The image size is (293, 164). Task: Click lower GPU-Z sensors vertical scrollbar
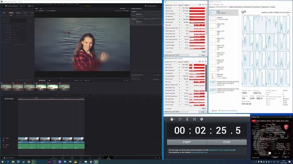(206, 78)
